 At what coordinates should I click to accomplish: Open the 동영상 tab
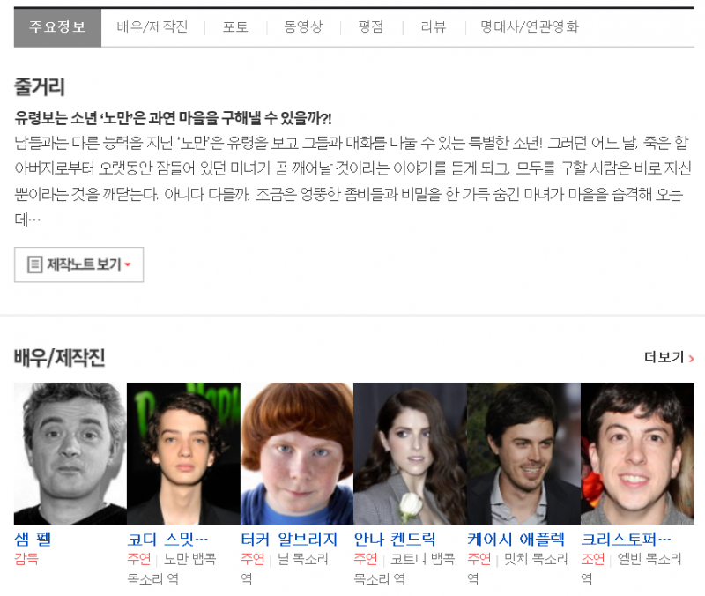[x=303, y=27]
